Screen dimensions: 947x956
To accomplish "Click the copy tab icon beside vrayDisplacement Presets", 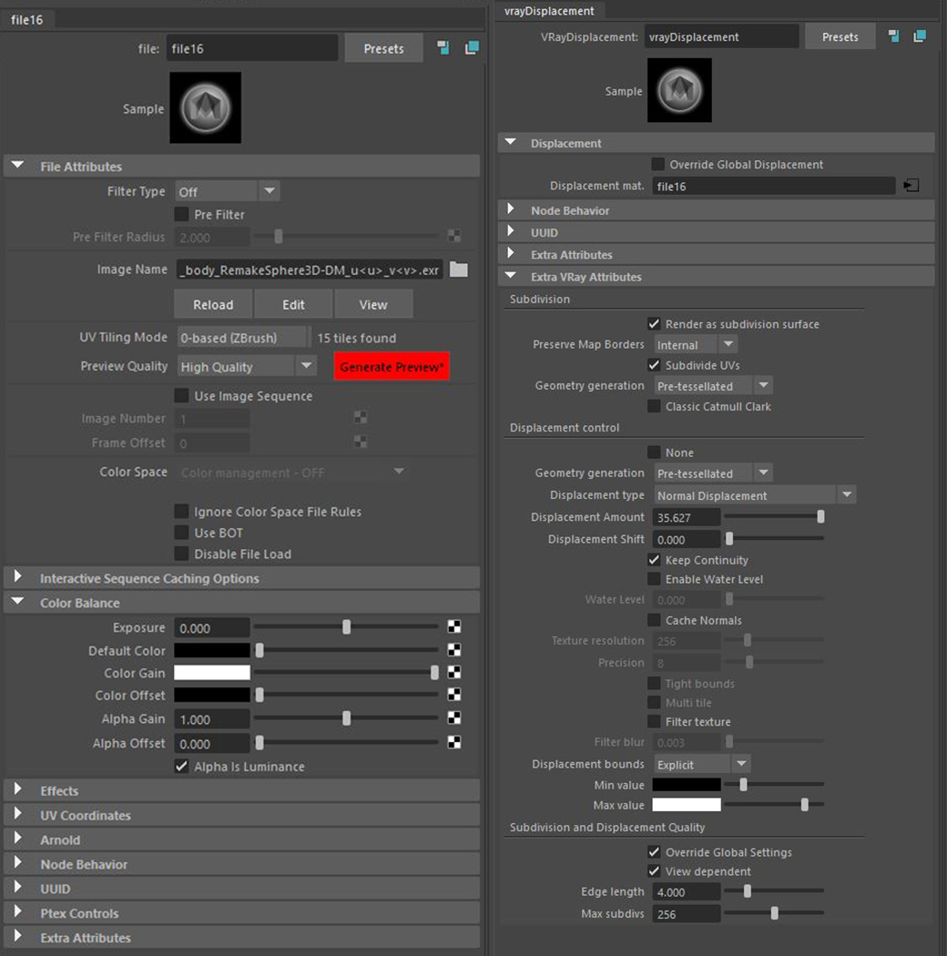I will [920, 36].
